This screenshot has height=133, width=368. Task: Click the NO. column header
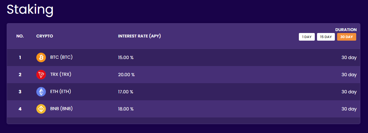(20, 36)
